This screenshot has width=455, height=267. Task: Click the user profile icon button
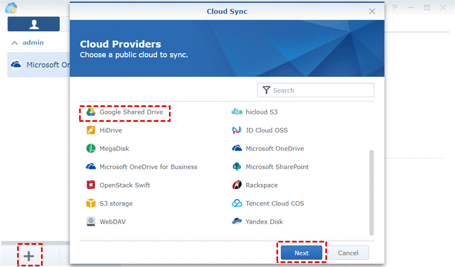click(34, 24)
